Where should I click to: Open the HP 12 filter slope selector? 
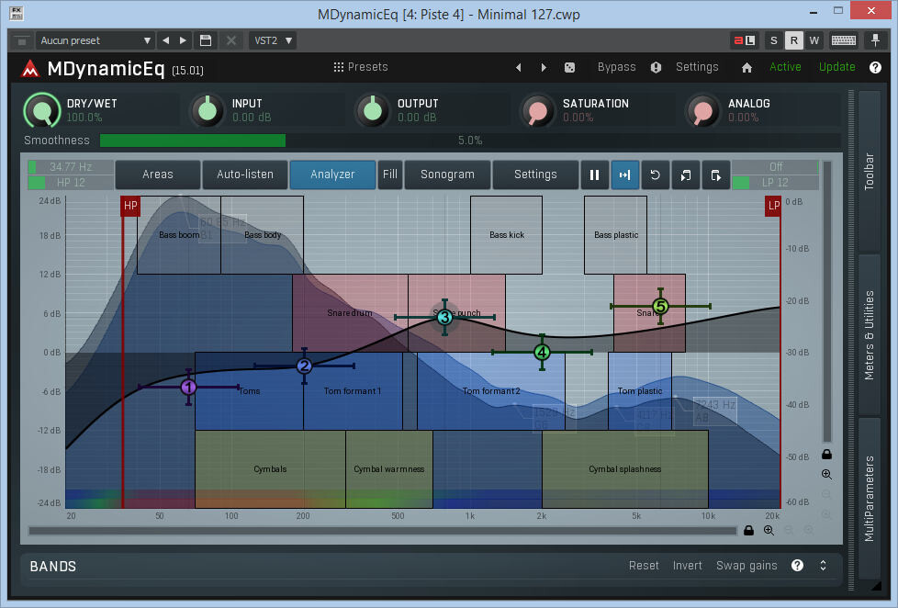71,182
